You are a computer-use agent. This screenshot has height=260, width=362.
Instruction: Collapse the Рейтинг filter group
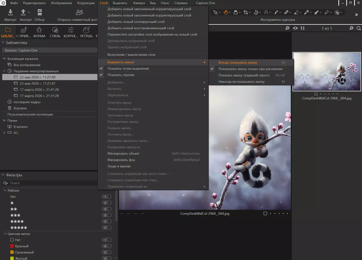[5, 190]
